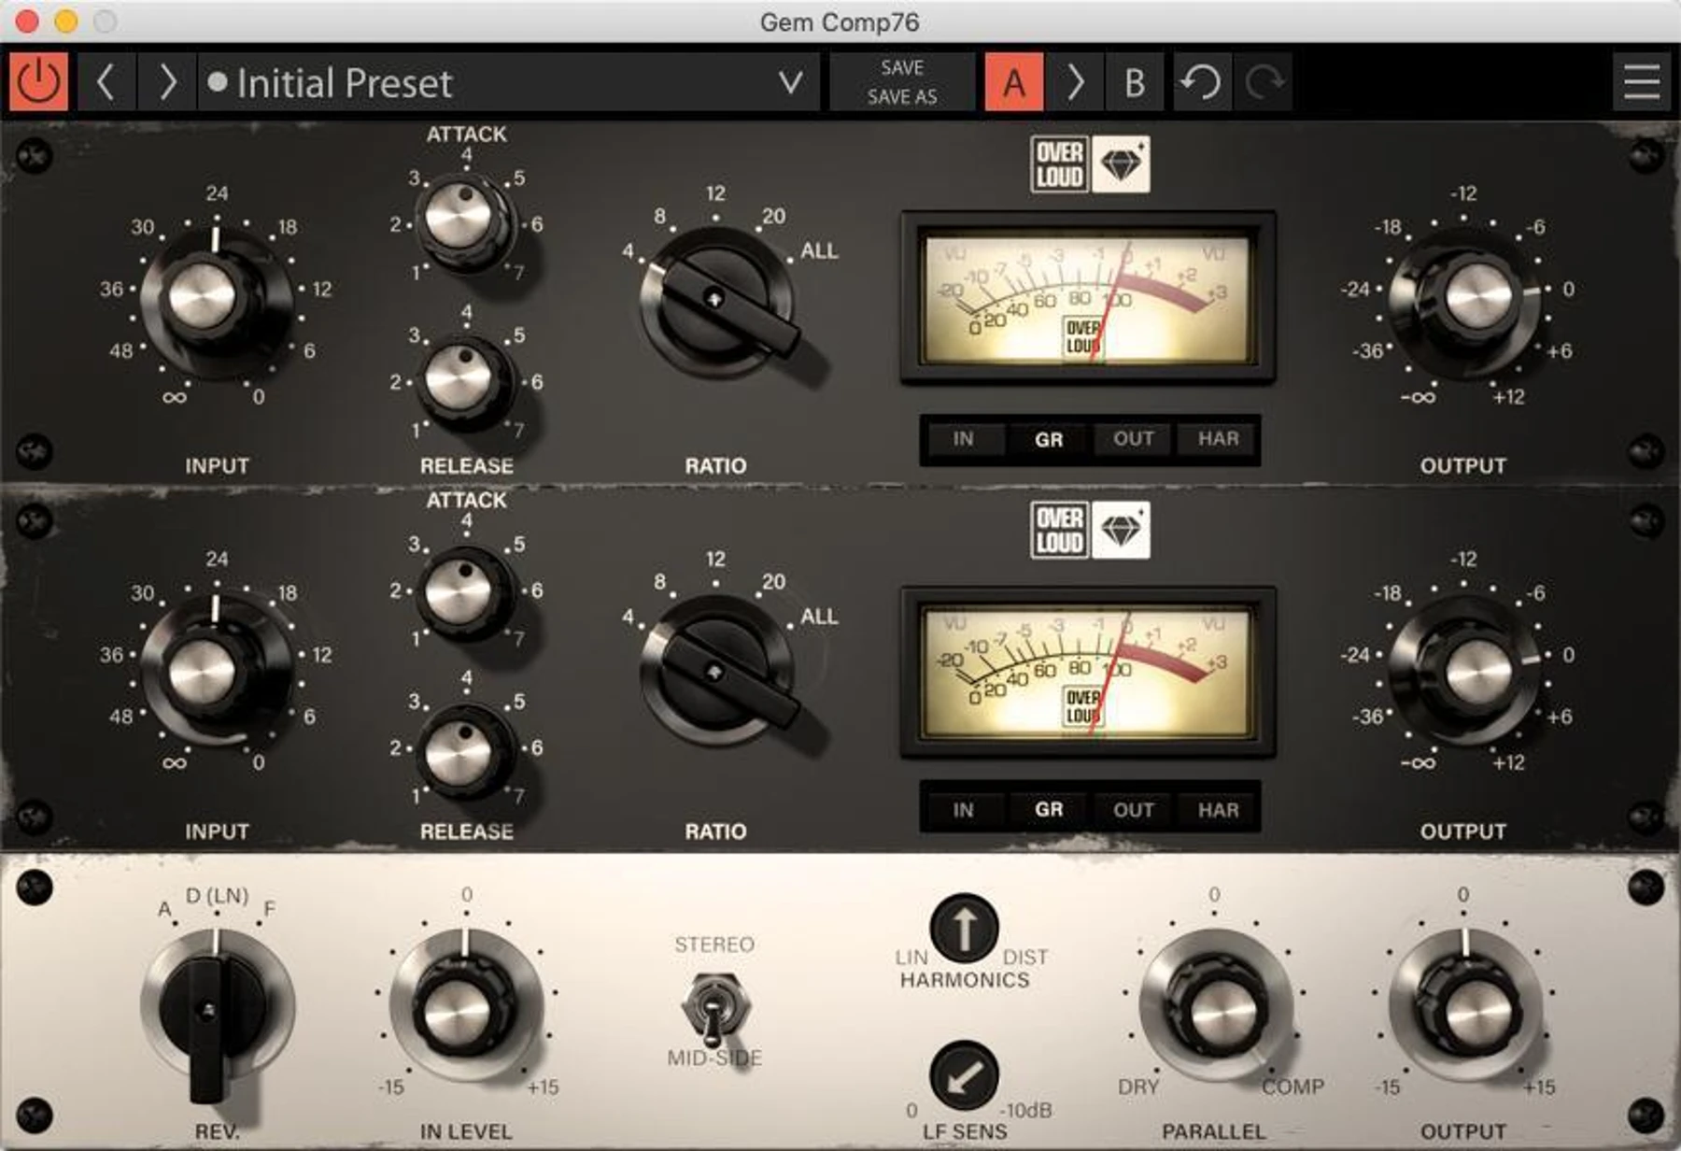Viewport: 1681px width, 1151px height.
Task: Flip the STEREO / MID-SIDE toggle switch
Action: tap(713, 1009)
